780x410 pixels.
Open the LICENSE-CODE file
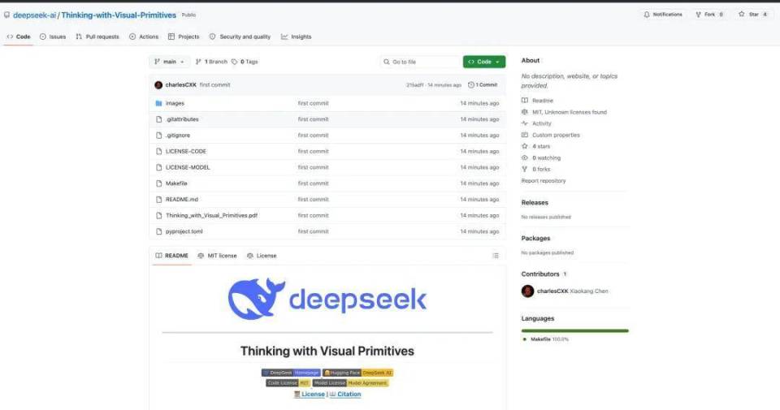click(185, 151)
